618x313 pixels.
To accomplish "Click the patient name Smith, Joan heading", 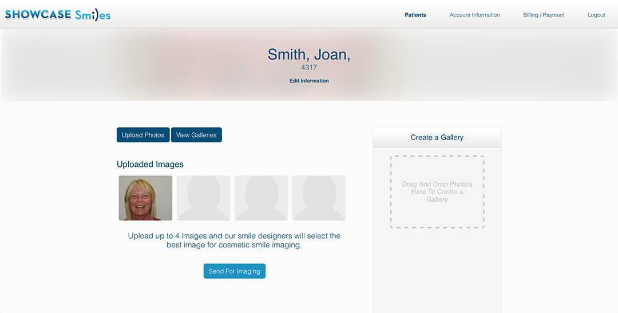I will coord(309,54).
